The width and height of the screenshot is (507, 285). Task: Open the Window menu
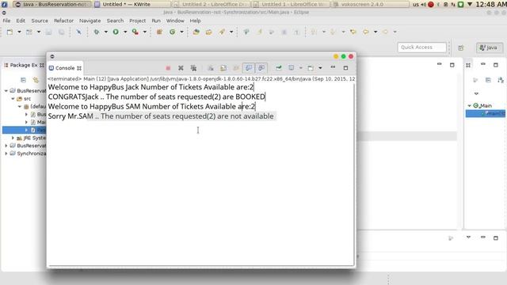(x=175, y=21)
